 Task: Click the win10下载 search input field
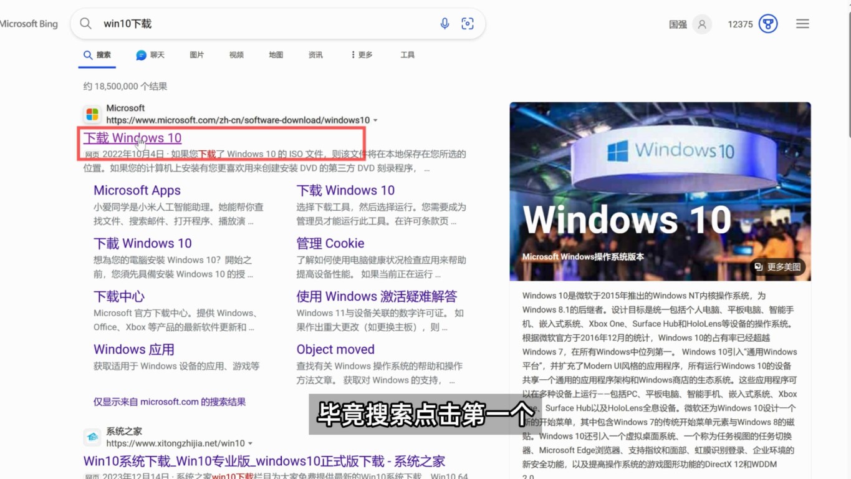pos(268,24)
